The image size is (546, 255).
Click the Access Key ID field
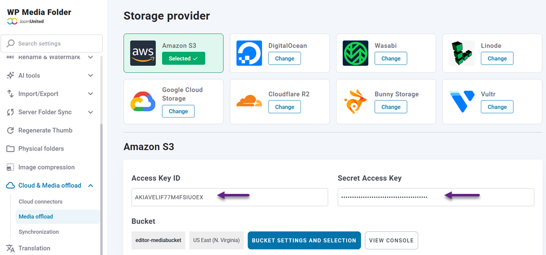pos(230,197)
